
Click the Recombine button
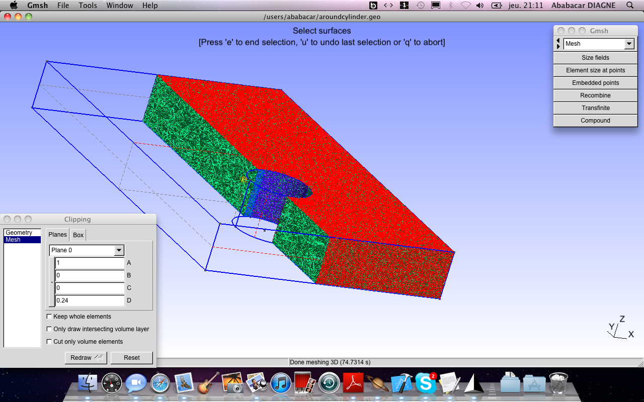point(595,95)
